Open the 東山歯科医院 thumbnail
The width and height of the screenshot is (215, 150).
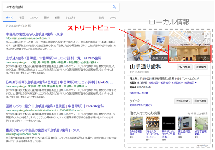point(185,123)
